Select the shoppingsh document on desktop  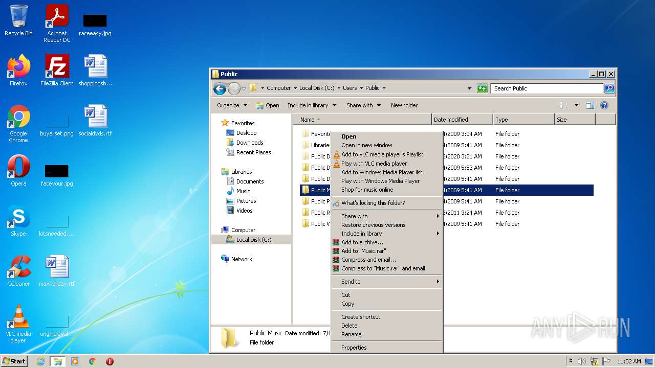point(95,71)
